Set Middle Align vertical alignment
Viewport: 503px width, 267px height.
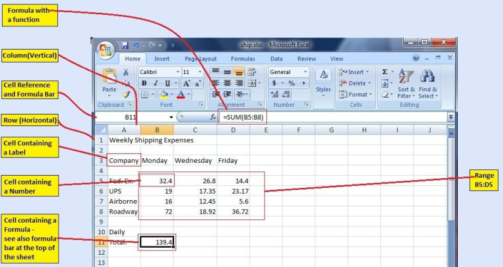(228, 72)
